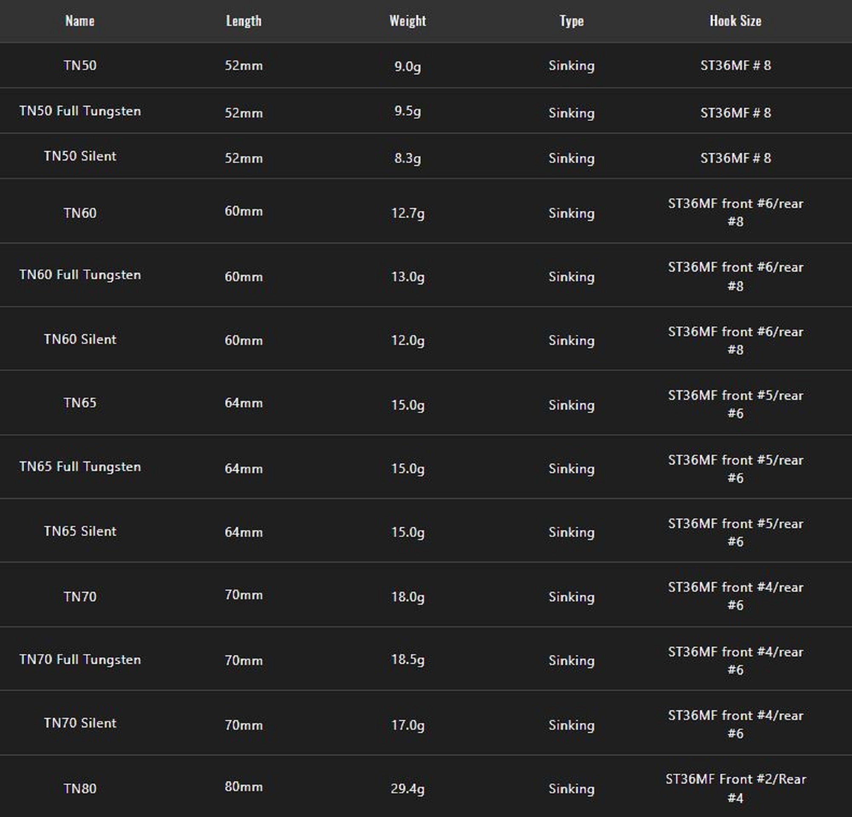Select the TN65 Silent name cell

click(80, 531)
